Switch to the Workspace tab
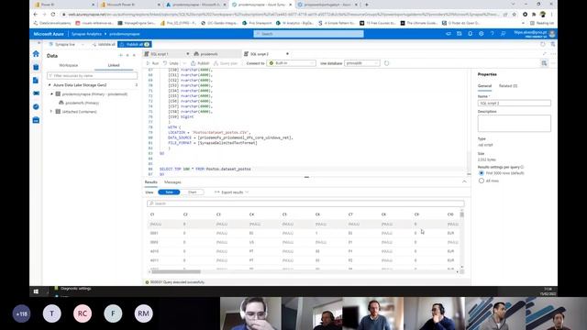 pos(69,65)
